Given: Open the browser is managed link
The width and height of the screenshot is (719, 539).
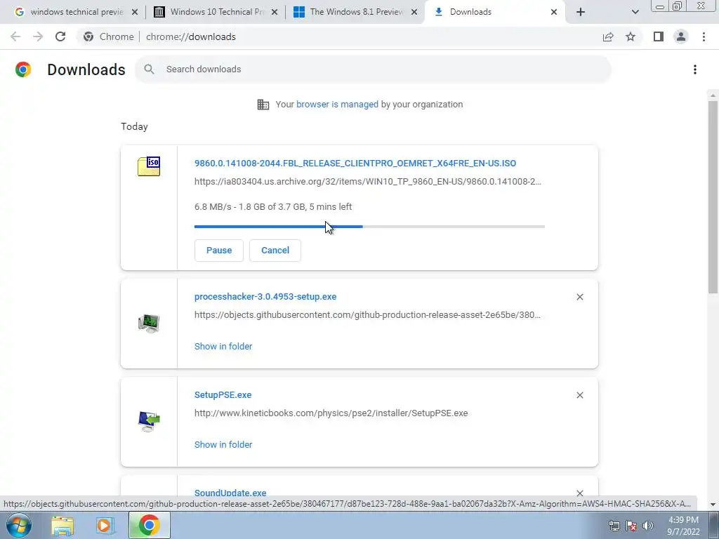Looking at the screenshot, I should pos(337,105).
